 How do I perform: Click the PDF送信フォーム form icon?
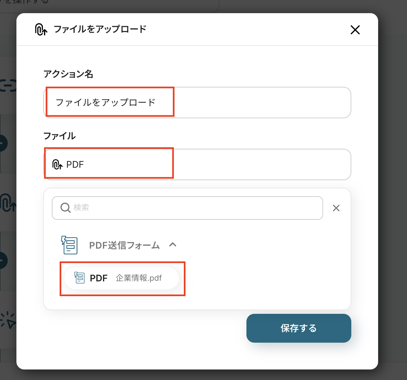click(69, 245)
